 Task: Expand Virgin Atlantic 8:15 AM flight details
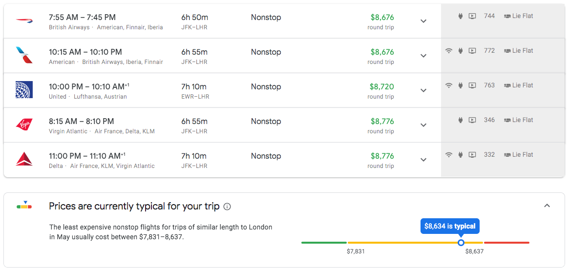coord(423,125)
